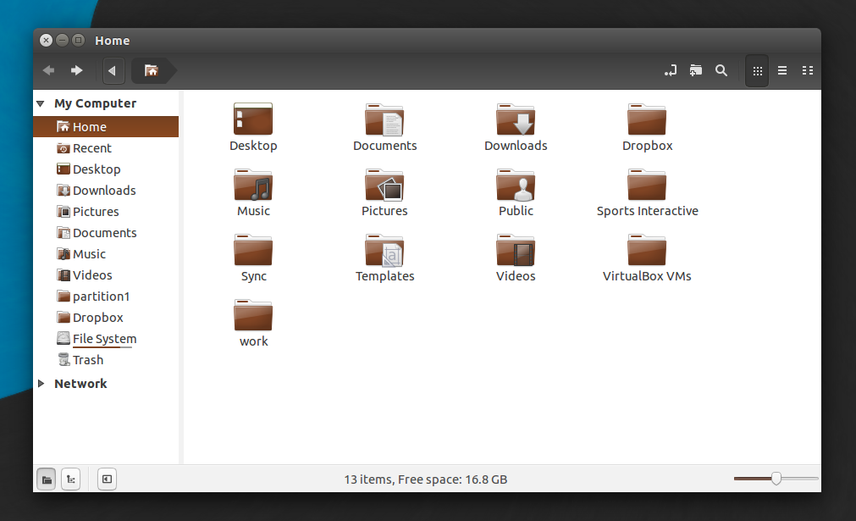Image resolution: width=856 pixels, height=521 pixels.
Task: Open File System from the sidebar
Action: (103, 338)
